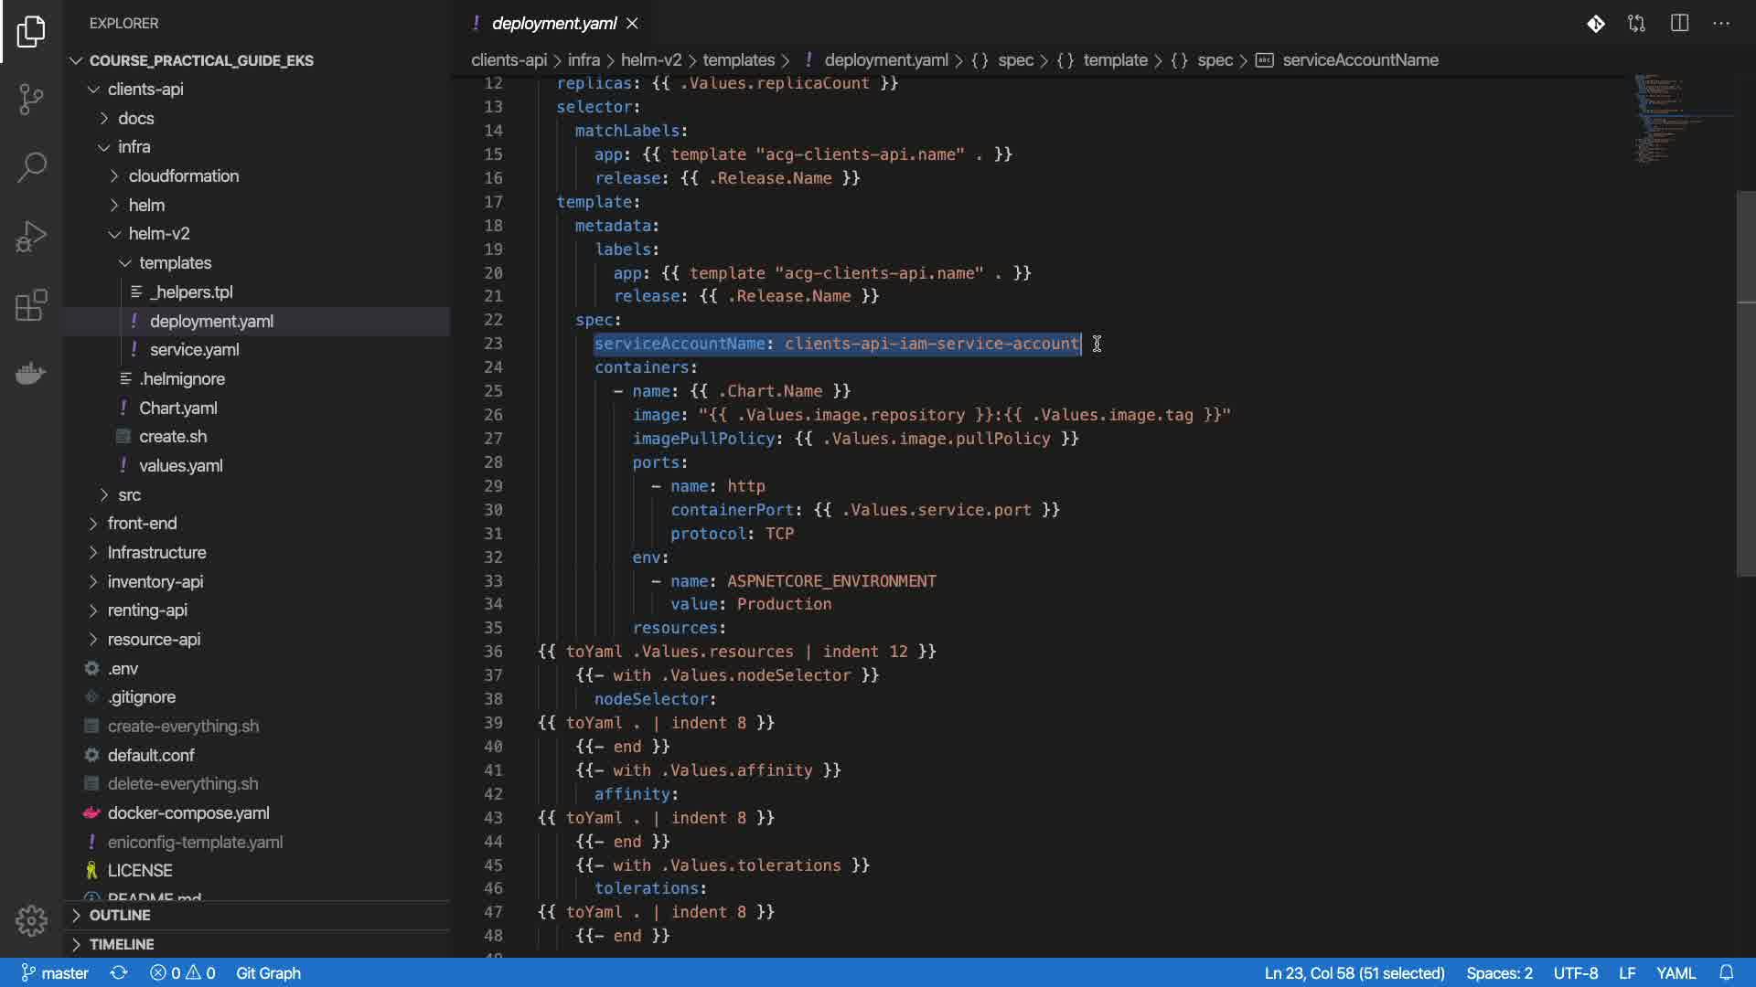The image size is (1756, 987).
Task: Open the editor more actions menu
Action: 1721,24
